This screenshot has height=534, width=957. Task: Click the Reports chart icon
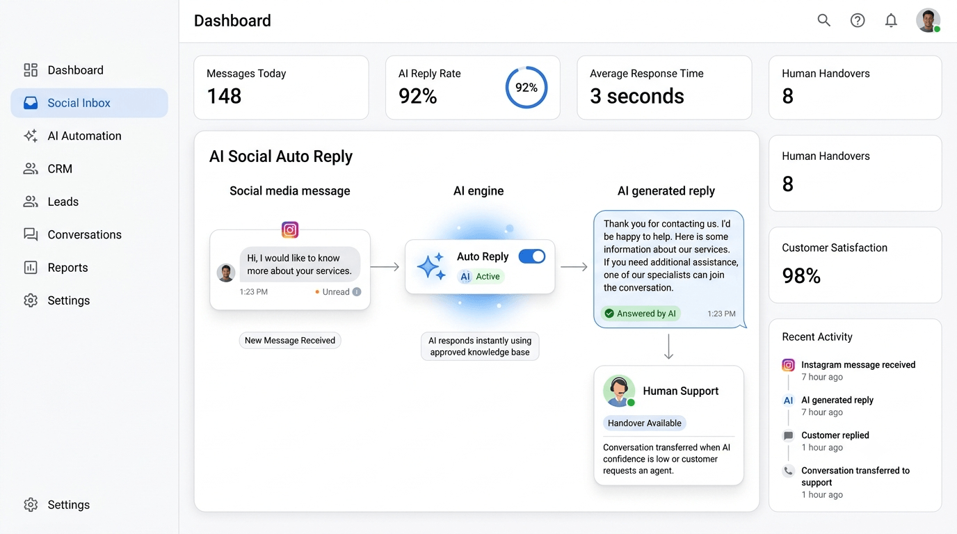pos(31,268)
